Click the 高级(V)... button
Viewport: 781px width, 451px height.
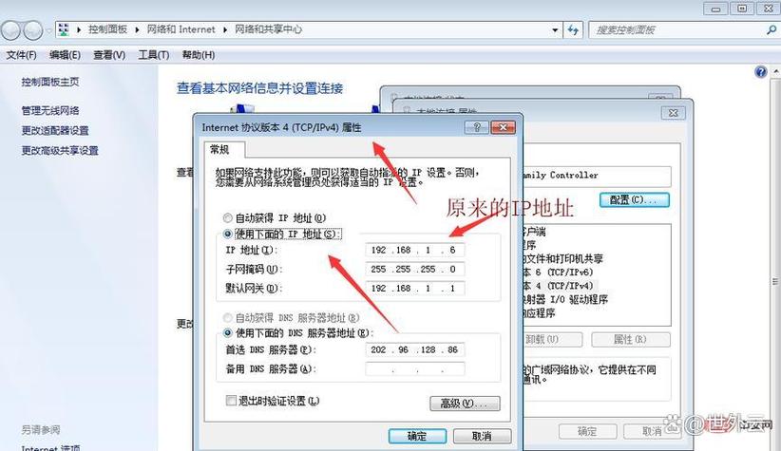click(x=464, y=404)
